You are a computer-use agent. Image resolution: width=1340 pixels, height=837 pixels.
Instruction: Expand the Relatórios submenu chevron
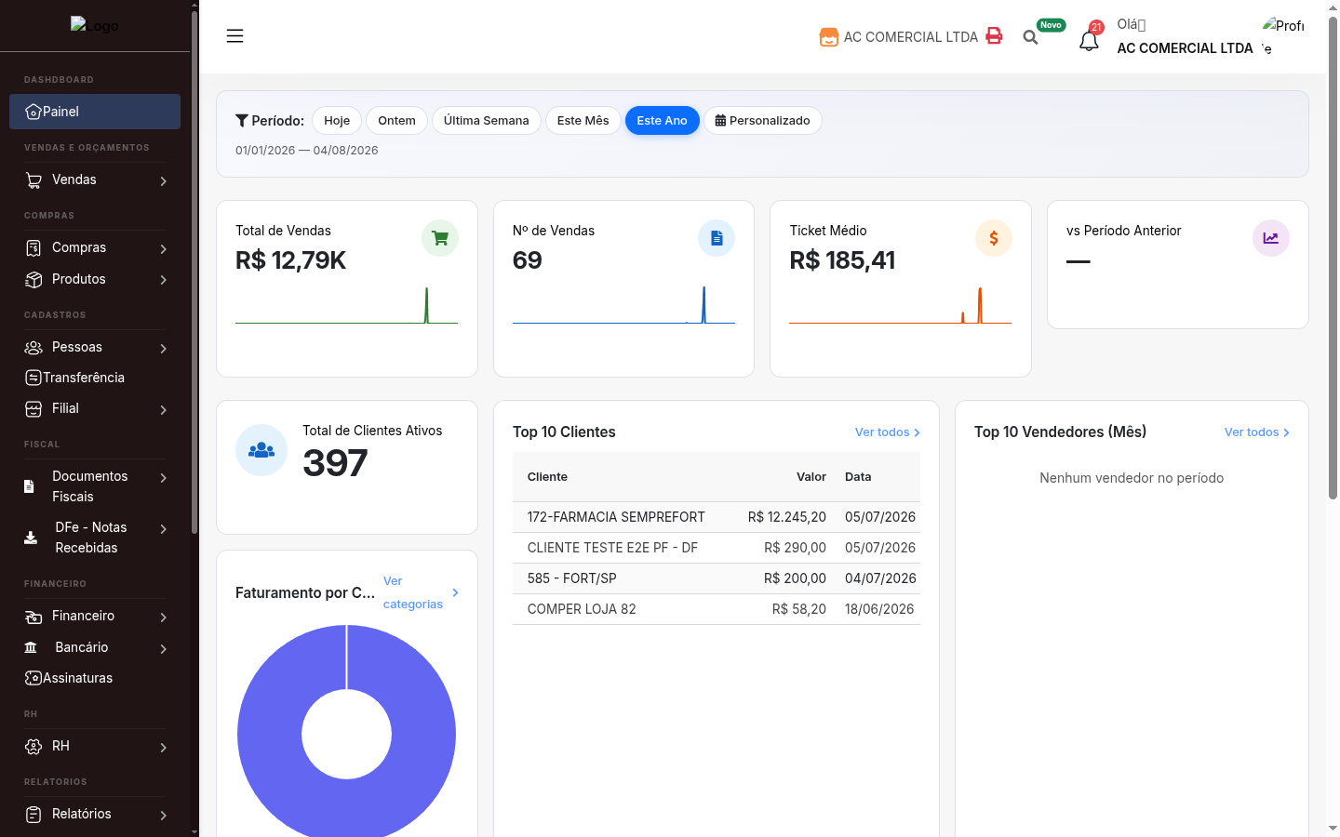pyautogui.click(x=163, y=816)
